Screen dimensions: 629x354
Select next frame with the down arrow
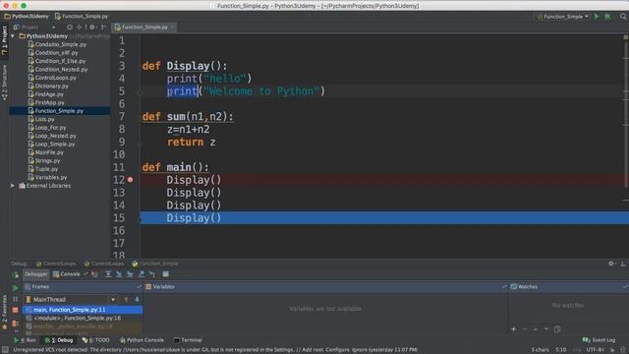pyautogui.click(x=137, y=299)
